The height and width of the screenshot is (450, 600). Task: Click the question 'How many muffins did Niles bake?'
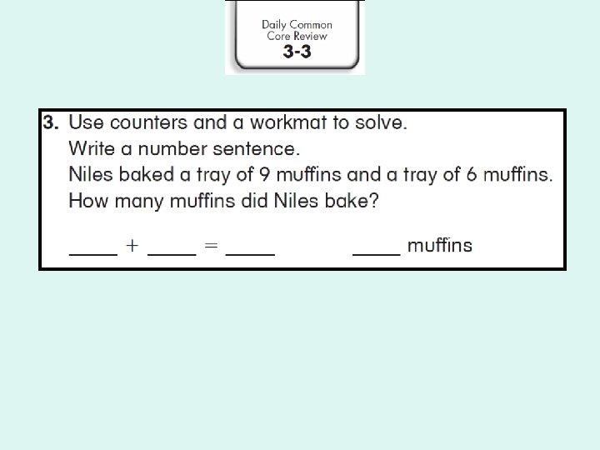[224, 201]
